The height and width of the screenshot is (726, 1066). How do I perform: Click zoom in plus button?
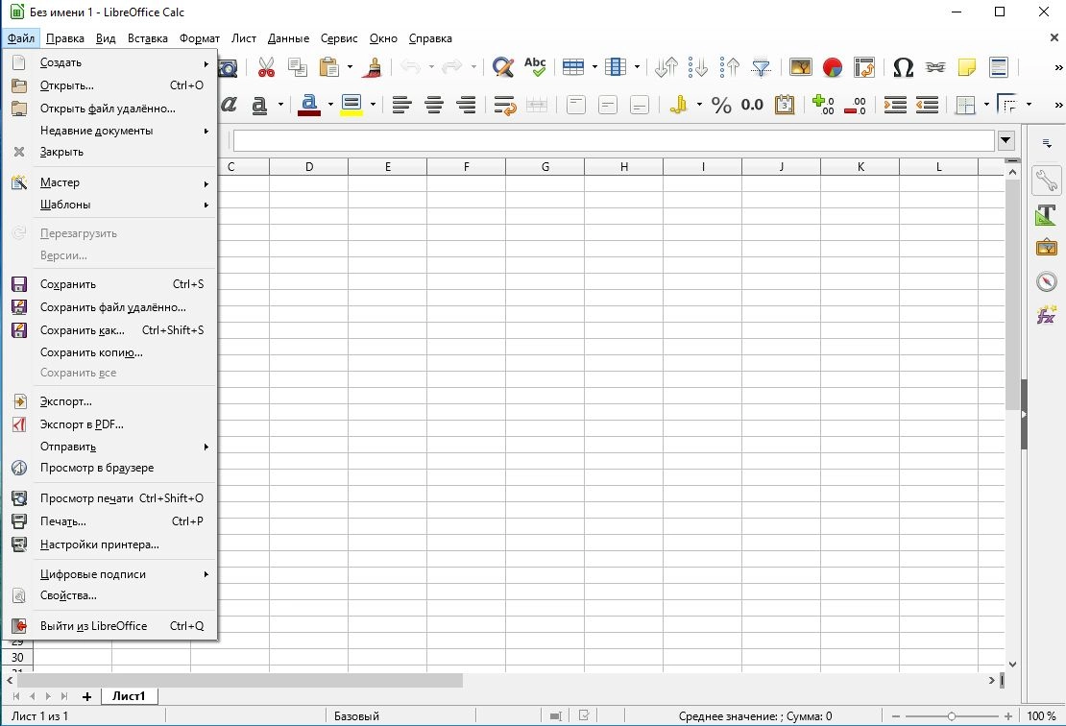1008,716
